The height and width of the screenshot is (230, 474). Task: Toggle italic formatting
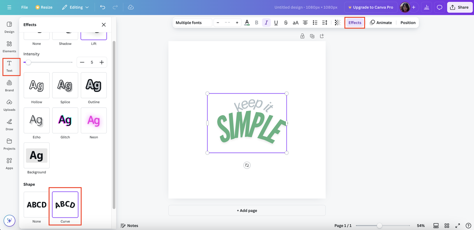(x=266, y=23)
